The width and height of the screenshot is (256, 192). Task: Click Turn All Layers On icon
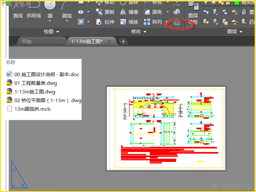[205, 22]
